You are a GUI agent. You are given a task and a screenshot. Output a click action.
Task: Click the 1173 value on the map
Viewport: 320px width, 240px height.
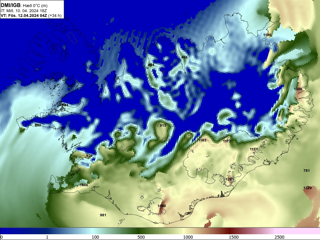(x=227, y=141)
